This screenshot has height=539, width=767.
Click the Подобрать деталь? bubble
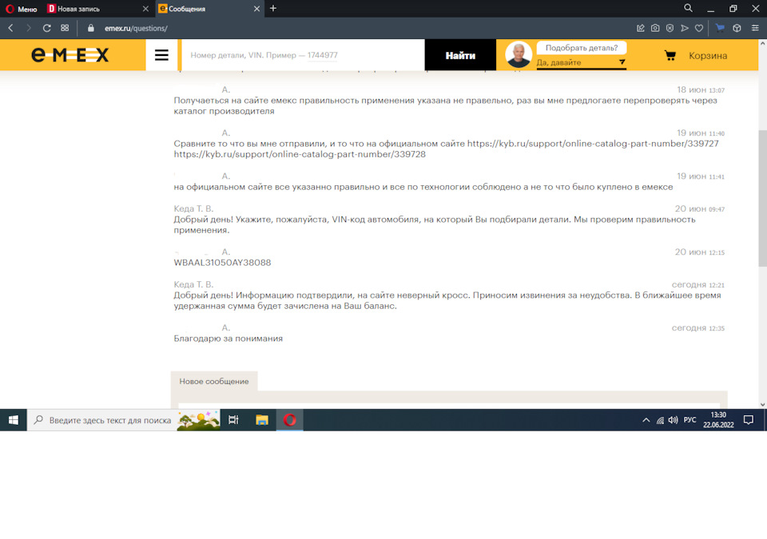[581, 48]
